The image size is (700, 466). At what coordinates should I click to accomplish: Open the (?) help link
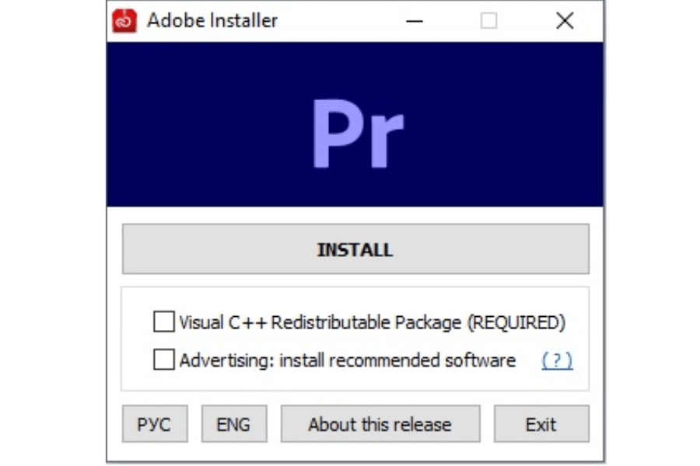[x=557, y=360]
